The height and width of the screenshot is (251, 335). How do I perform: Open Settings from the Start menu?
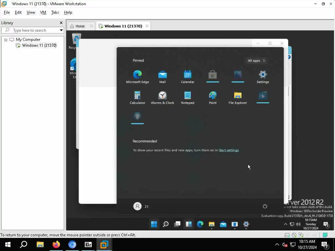pos(263,76)
